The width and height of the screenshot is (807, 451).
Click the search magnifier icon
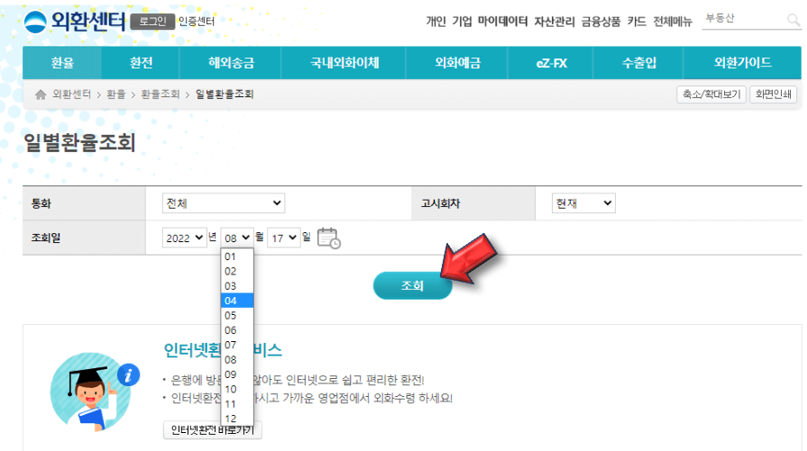coord(793,20)
